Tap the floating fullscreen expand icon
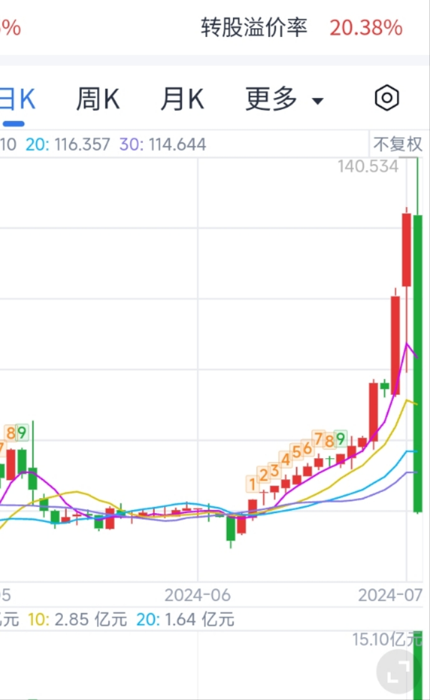The width and height of the screenshot is (430, 700). tap(398, 671)
